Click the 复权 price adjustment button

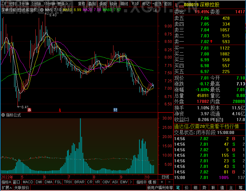pos(81,4)
